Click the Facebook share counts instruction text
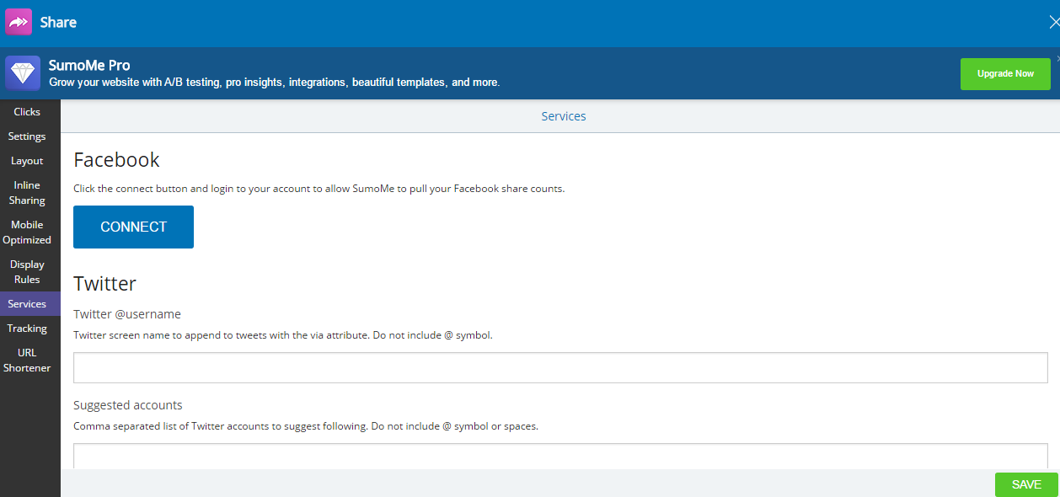Screen dimensions: 1060x497 tap(319, 189)
